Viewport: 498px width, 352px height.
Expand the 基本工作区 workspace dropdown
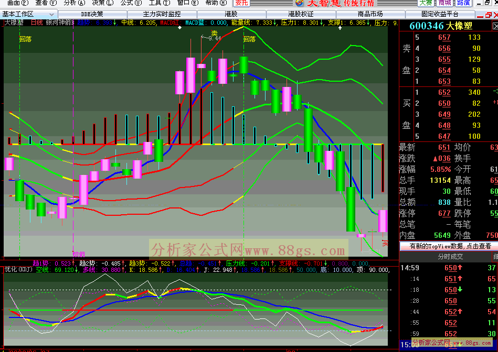(x=51, y=14)
